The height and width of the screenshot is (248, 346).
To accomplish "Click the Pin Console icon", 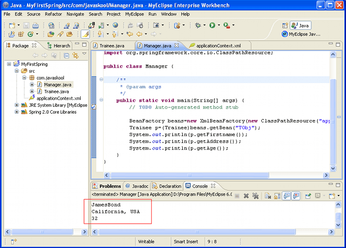I will 309,196.
